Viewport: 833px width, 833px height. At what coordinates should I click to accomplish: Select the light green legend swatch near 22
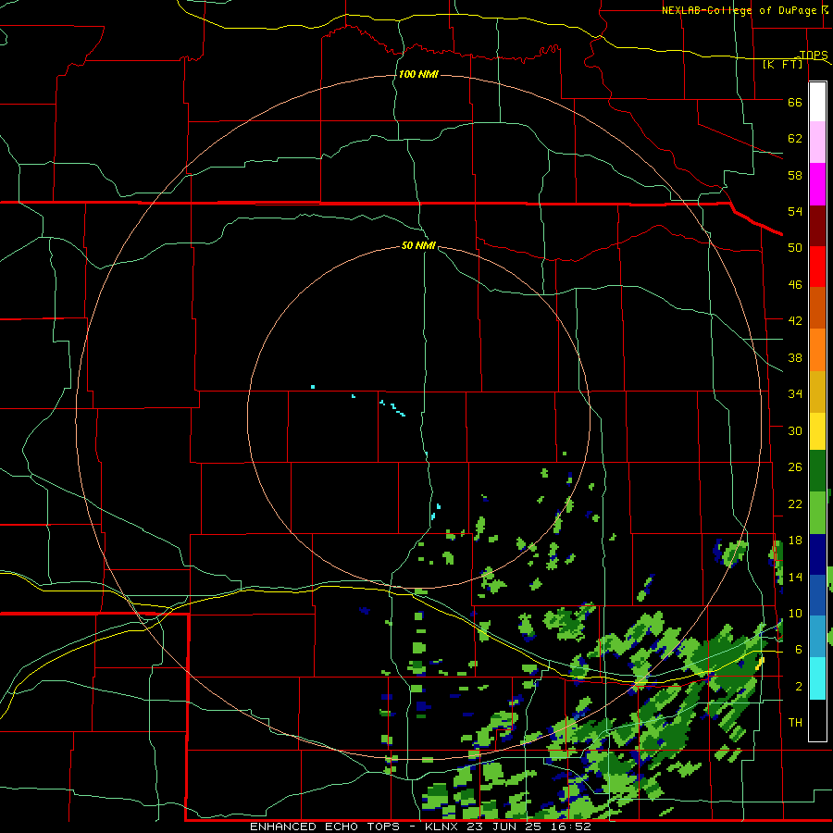click(x=817, y=513)
